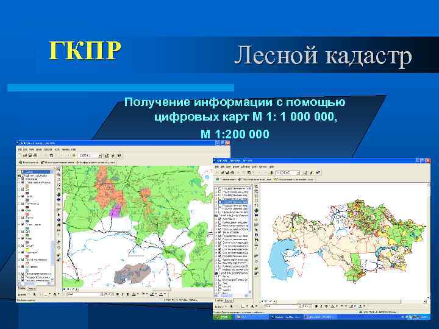439x329 pixels.
Task: Open map scale dropdown in left ArcMap window
Action: click(100, 155)
